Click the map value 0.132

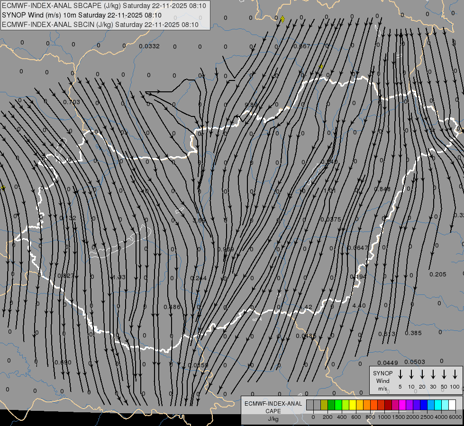(68, 218)
